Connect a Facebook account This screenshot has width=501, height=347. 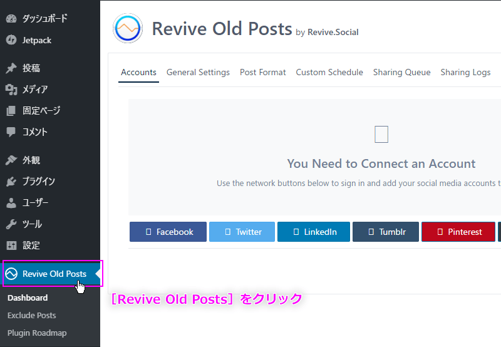tap(168, 232)
